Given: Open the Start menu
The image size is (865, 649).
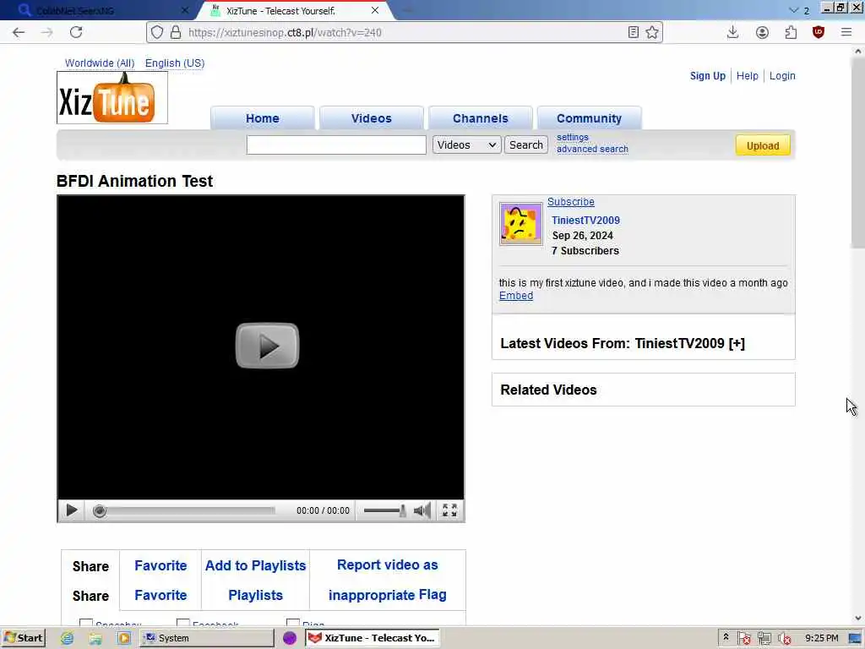Looking at the screenshot, I should pos(23,638).
